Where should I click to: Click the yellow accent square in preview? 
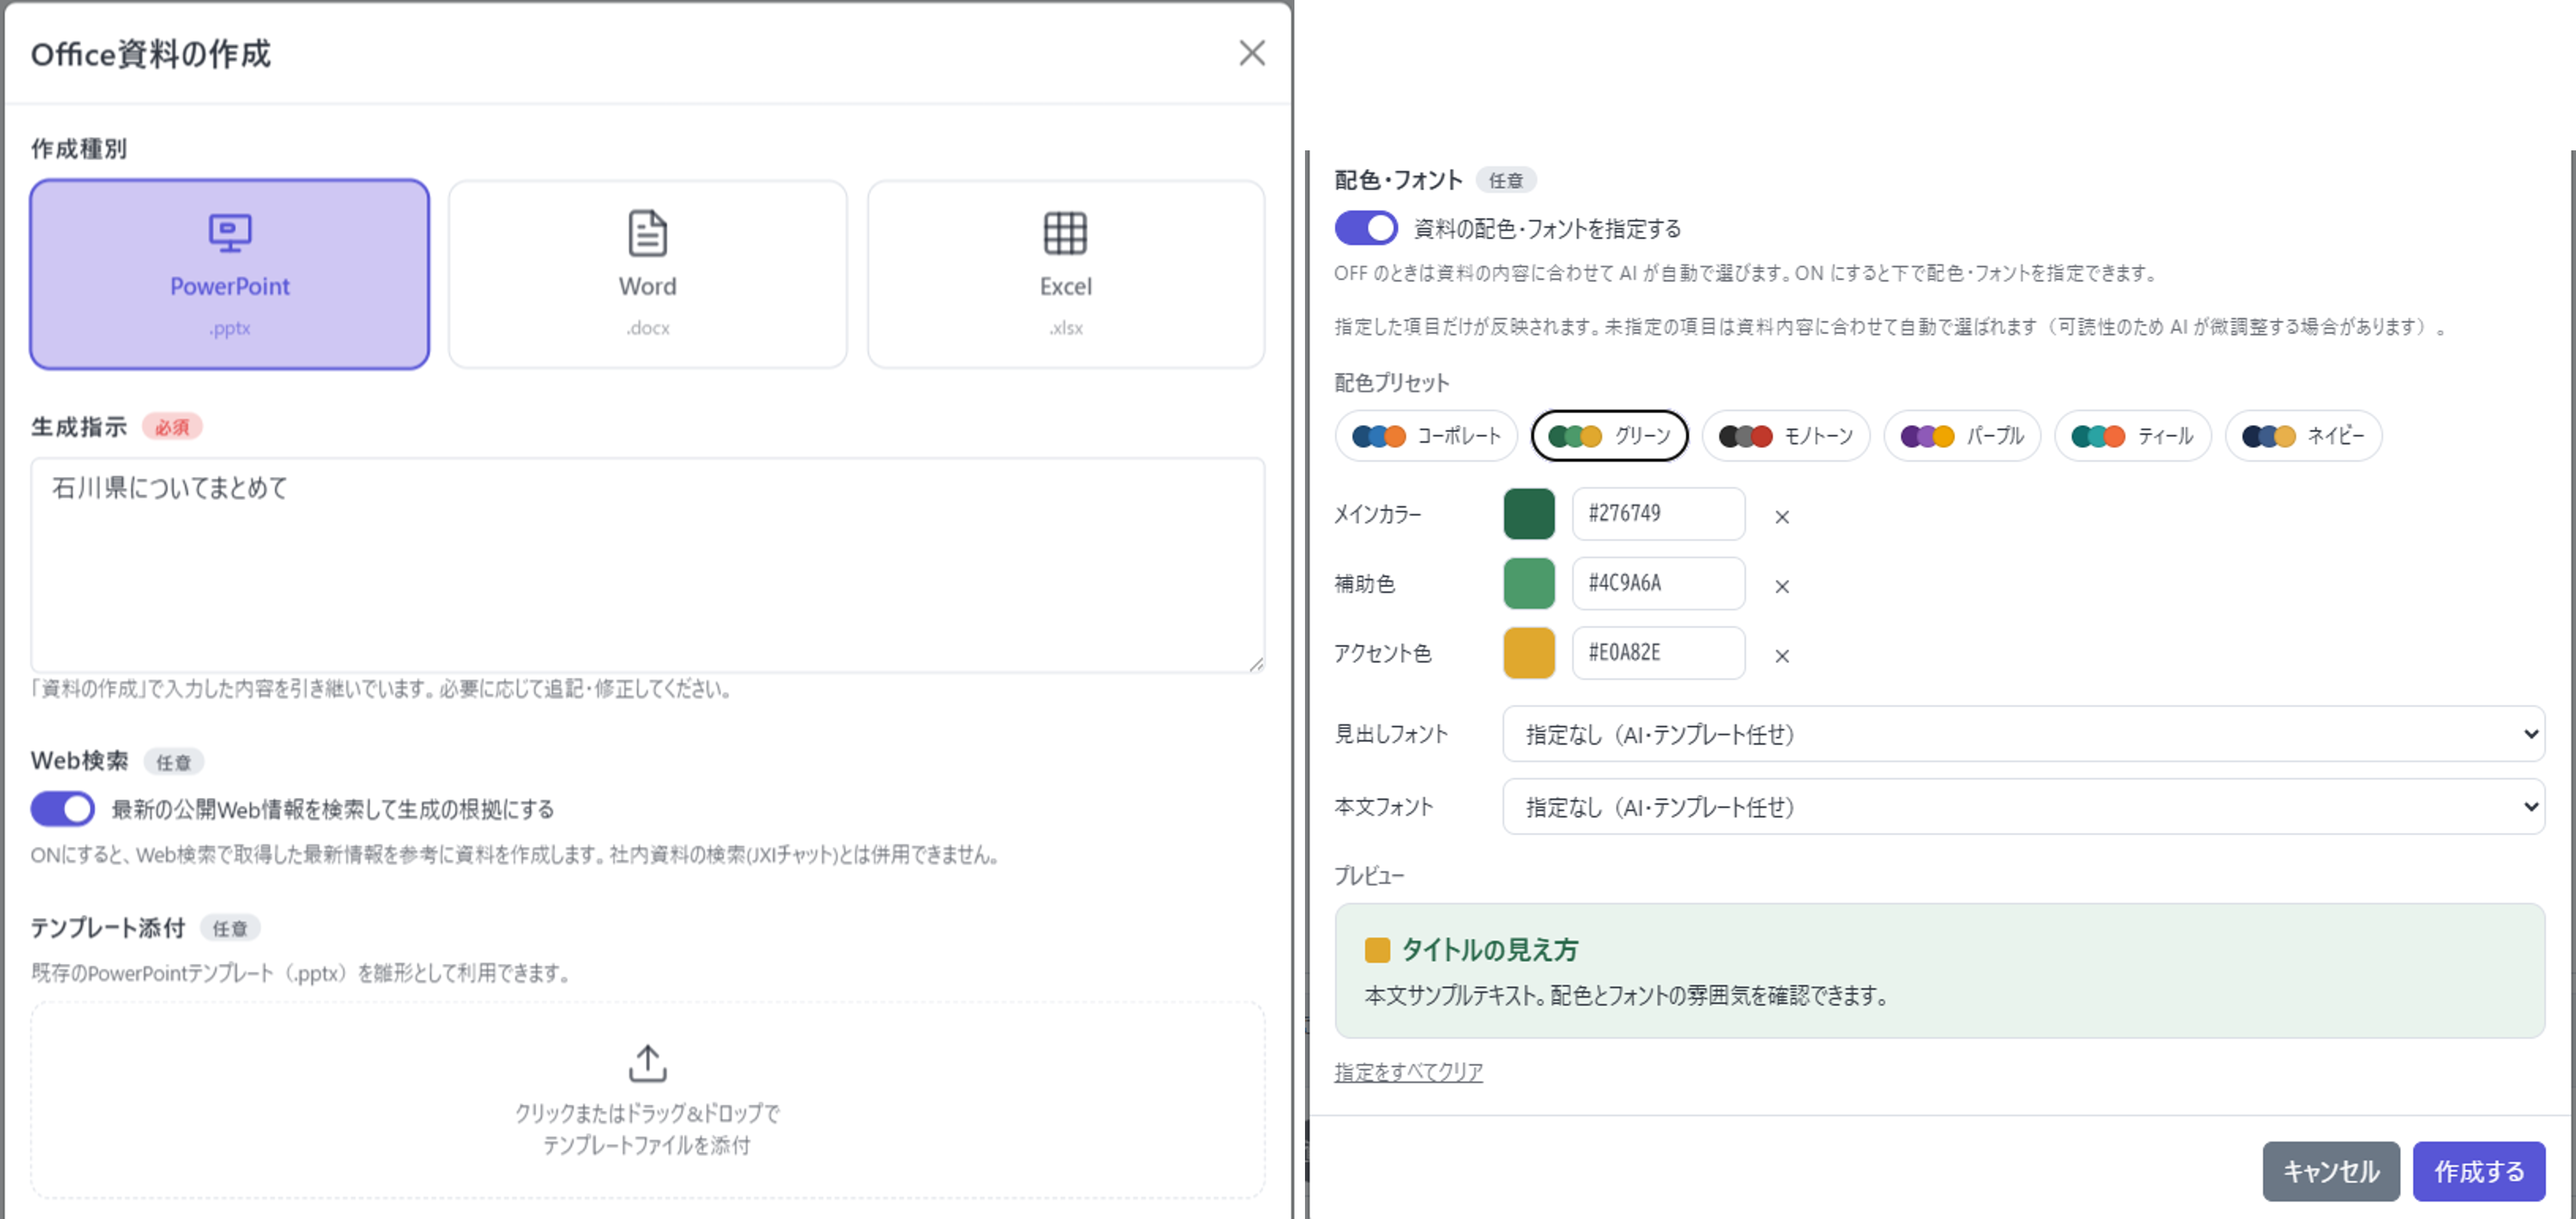(1377, 950)
